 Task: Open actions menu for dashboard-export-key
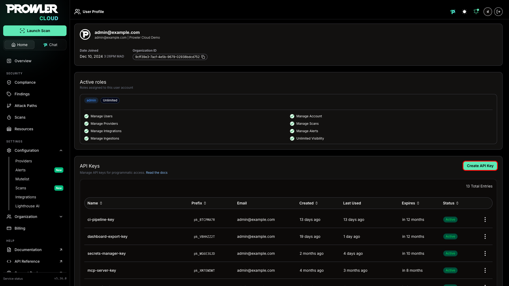pos(485,236)
